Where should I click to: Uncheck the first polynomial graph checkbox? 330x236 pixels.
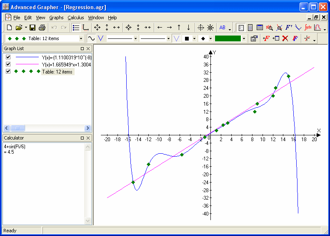pyautogui.click(x=8, y=57)
